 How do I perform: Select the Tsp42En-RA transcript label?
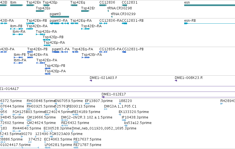click(37, 26)
